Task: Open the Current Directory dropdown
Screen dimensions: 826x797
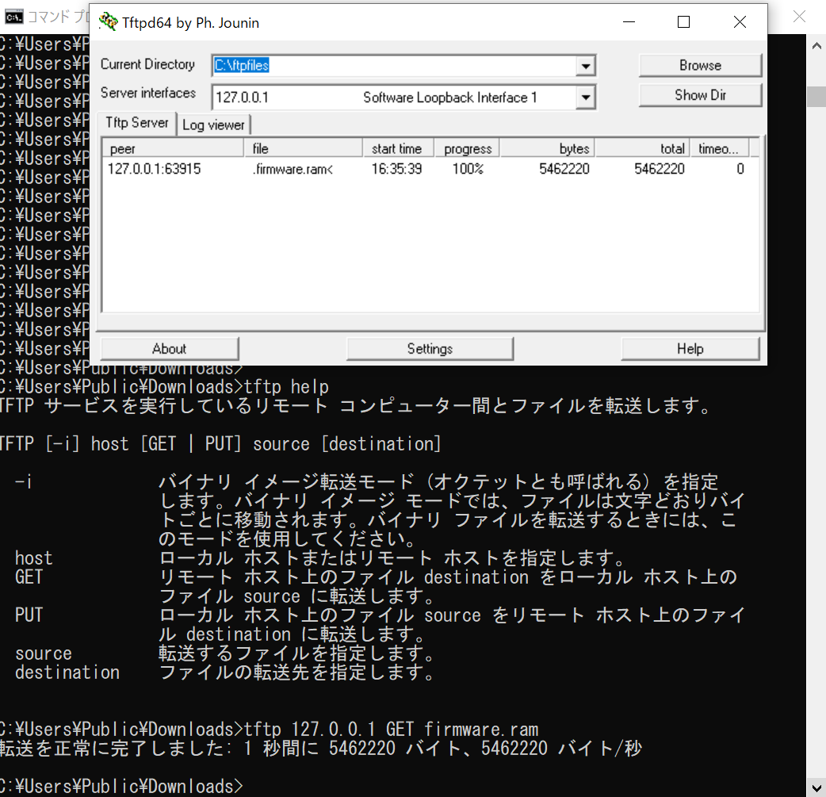Action: pos(586,66)
